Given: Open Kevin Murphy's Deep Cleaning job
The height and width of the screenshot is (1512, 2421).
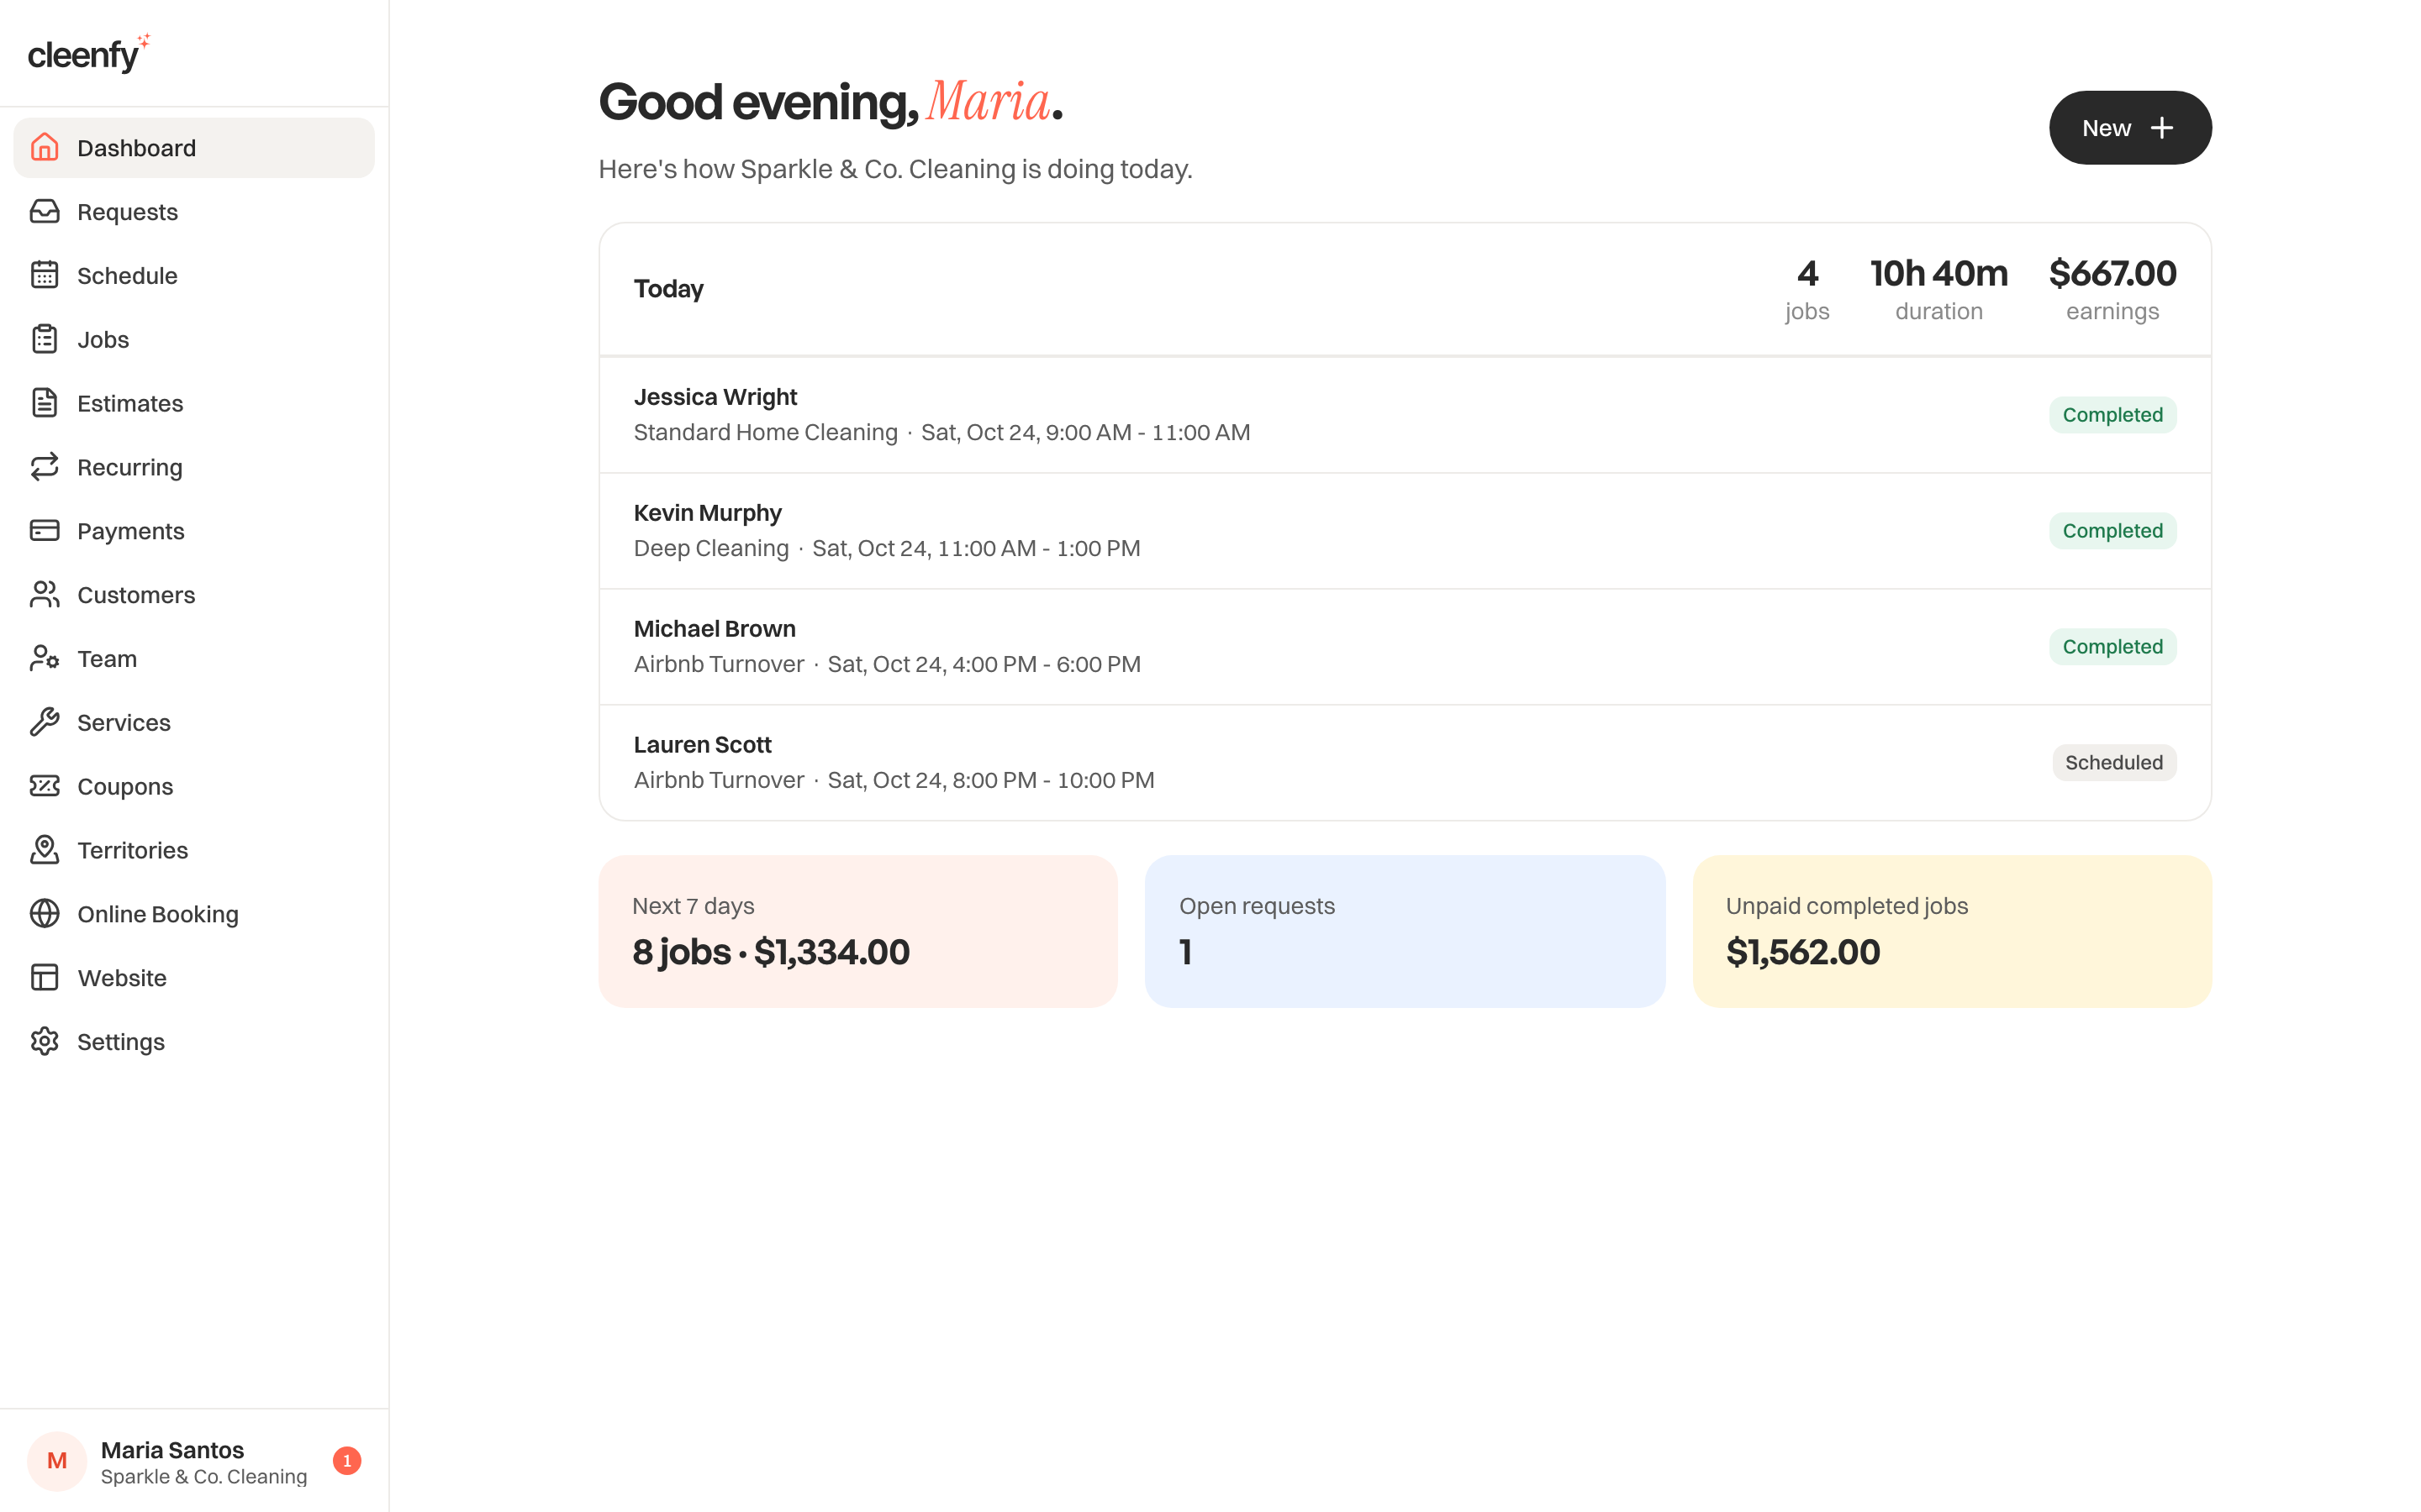Looking at the screenshot, I should [x=1405, y=531].
